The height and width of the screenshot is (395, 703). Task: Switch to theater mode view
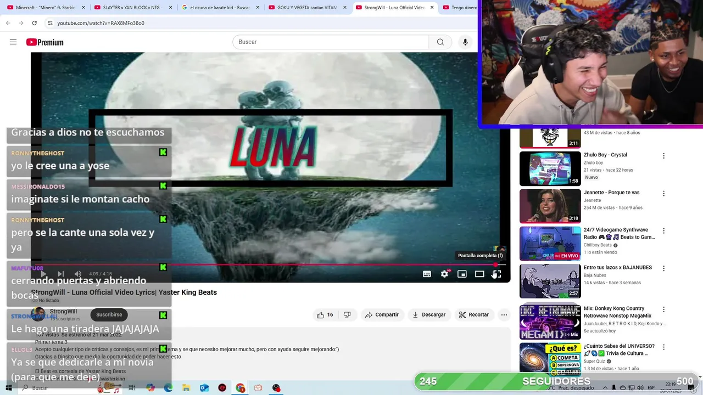tap(479, 274)
